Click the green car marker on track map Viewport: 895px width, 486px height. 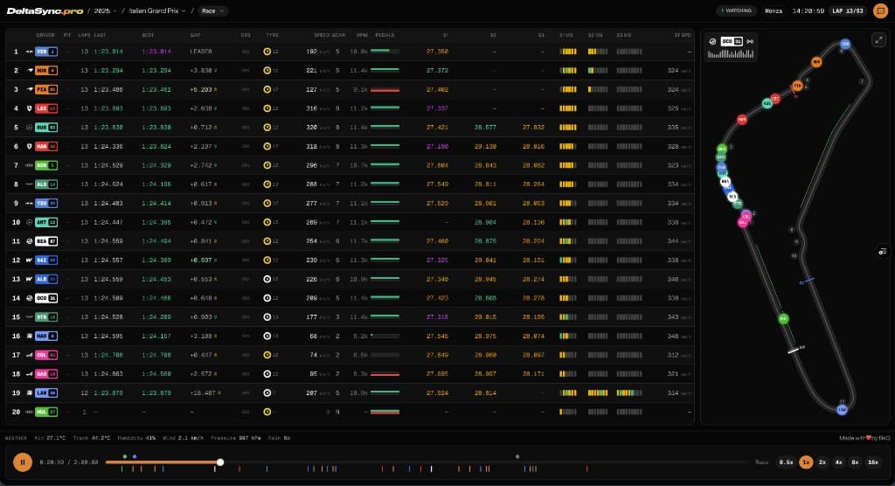click(x=783, y=318)
